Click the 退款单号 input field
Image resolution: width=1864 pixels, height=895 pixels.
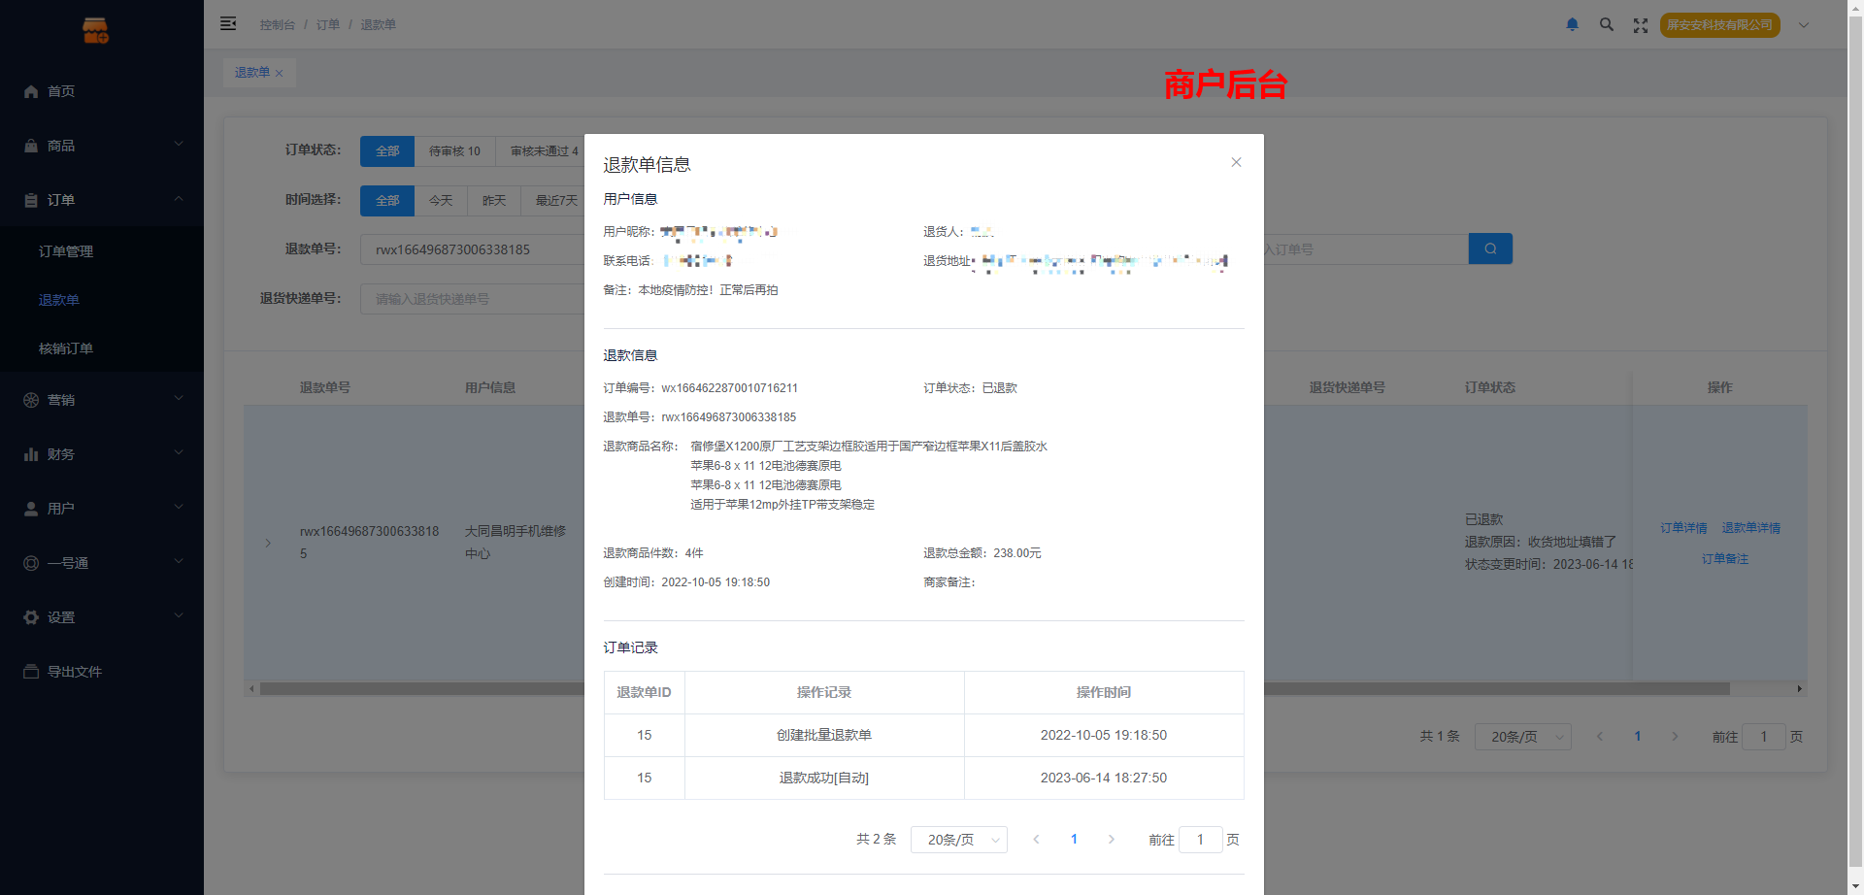473,249
